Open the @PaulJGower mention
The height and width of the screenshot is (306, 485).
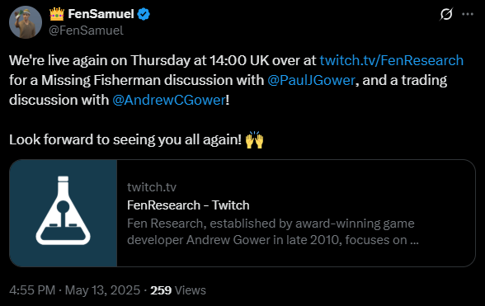click(x=311, y=80)
